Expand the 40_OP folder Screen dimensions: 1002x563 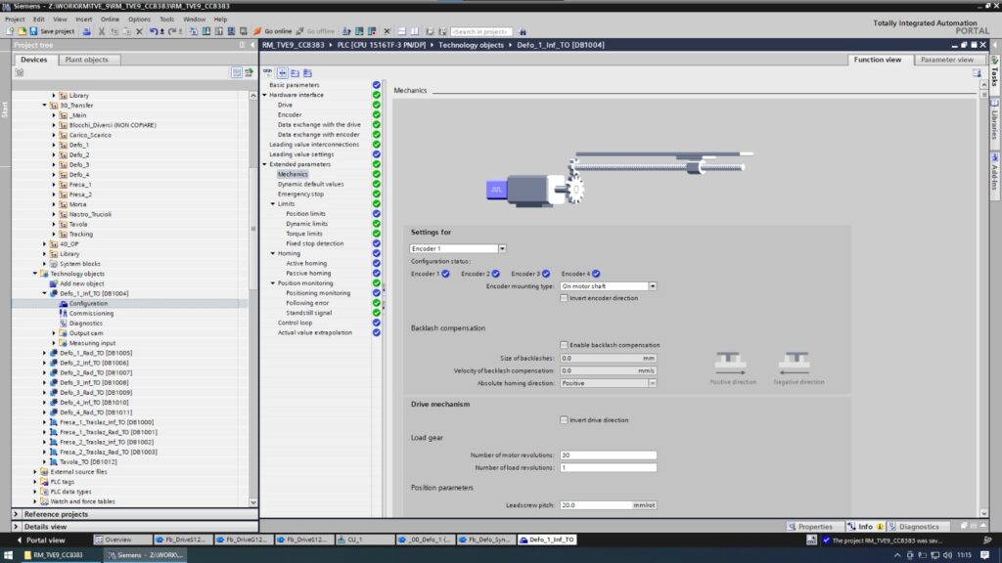(x=45, y=243)
